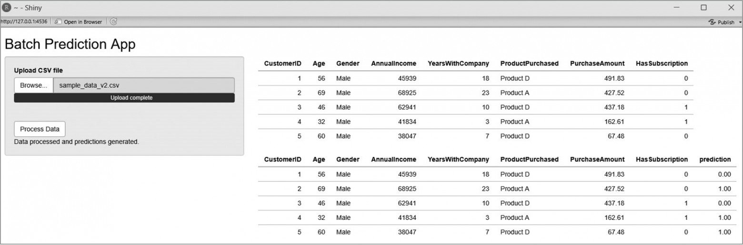The width and height of the screenshot is (743, 245).
Task: Click the prediction value for CustomerID 4
Action: 724,217
